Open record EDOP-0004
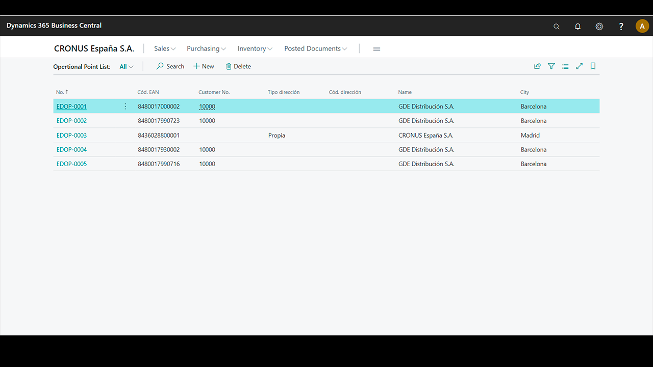The width and height of the screenshot is (653, 367). click(x=71, y=149)
